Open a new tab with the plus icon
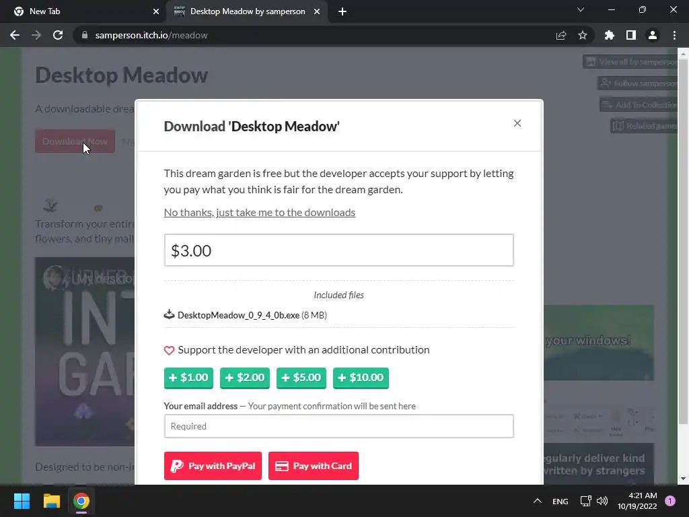Viewport: 689px width, 517px height. 342,11
